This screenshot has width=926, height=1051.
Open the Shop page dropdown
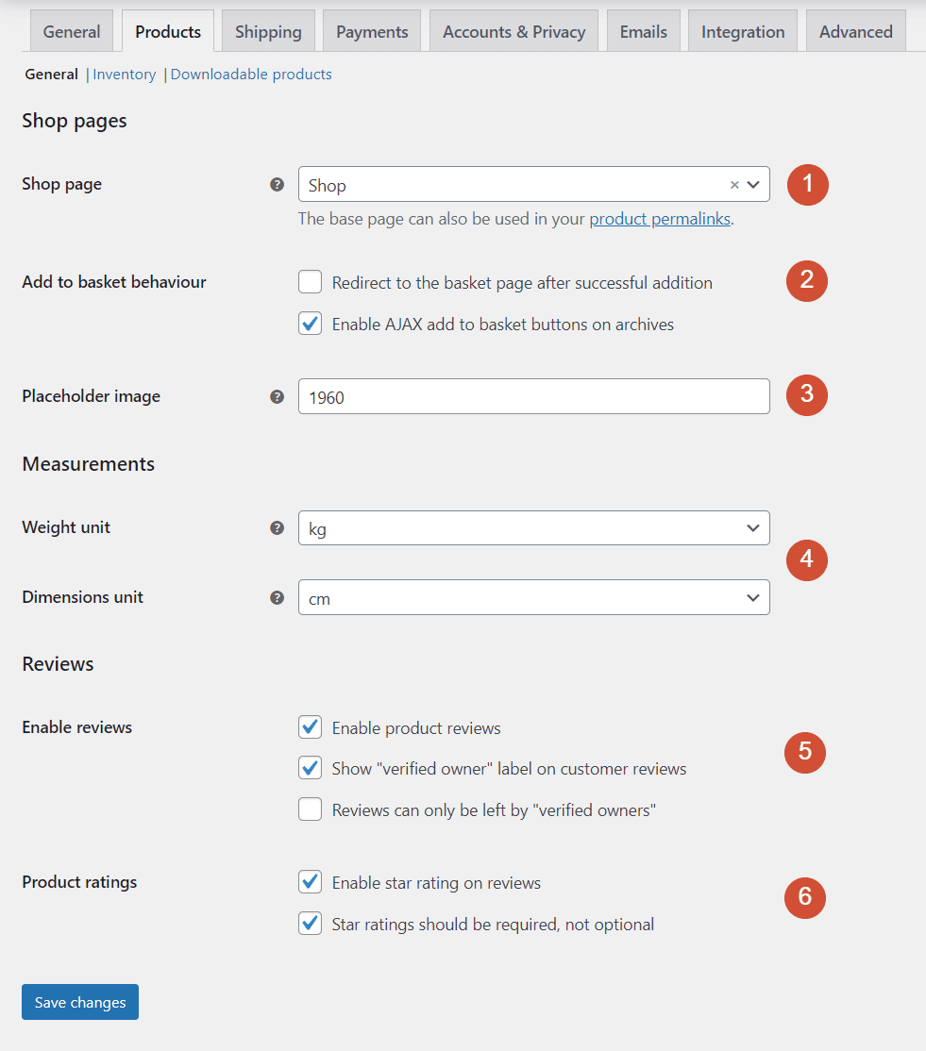coord(752,185)
